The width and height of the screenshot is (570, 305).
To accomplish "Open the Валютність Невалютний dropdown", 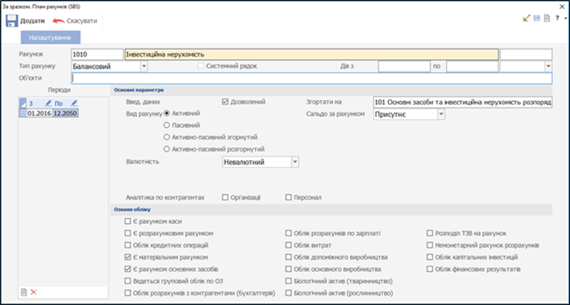I will [x=295, y=162].
